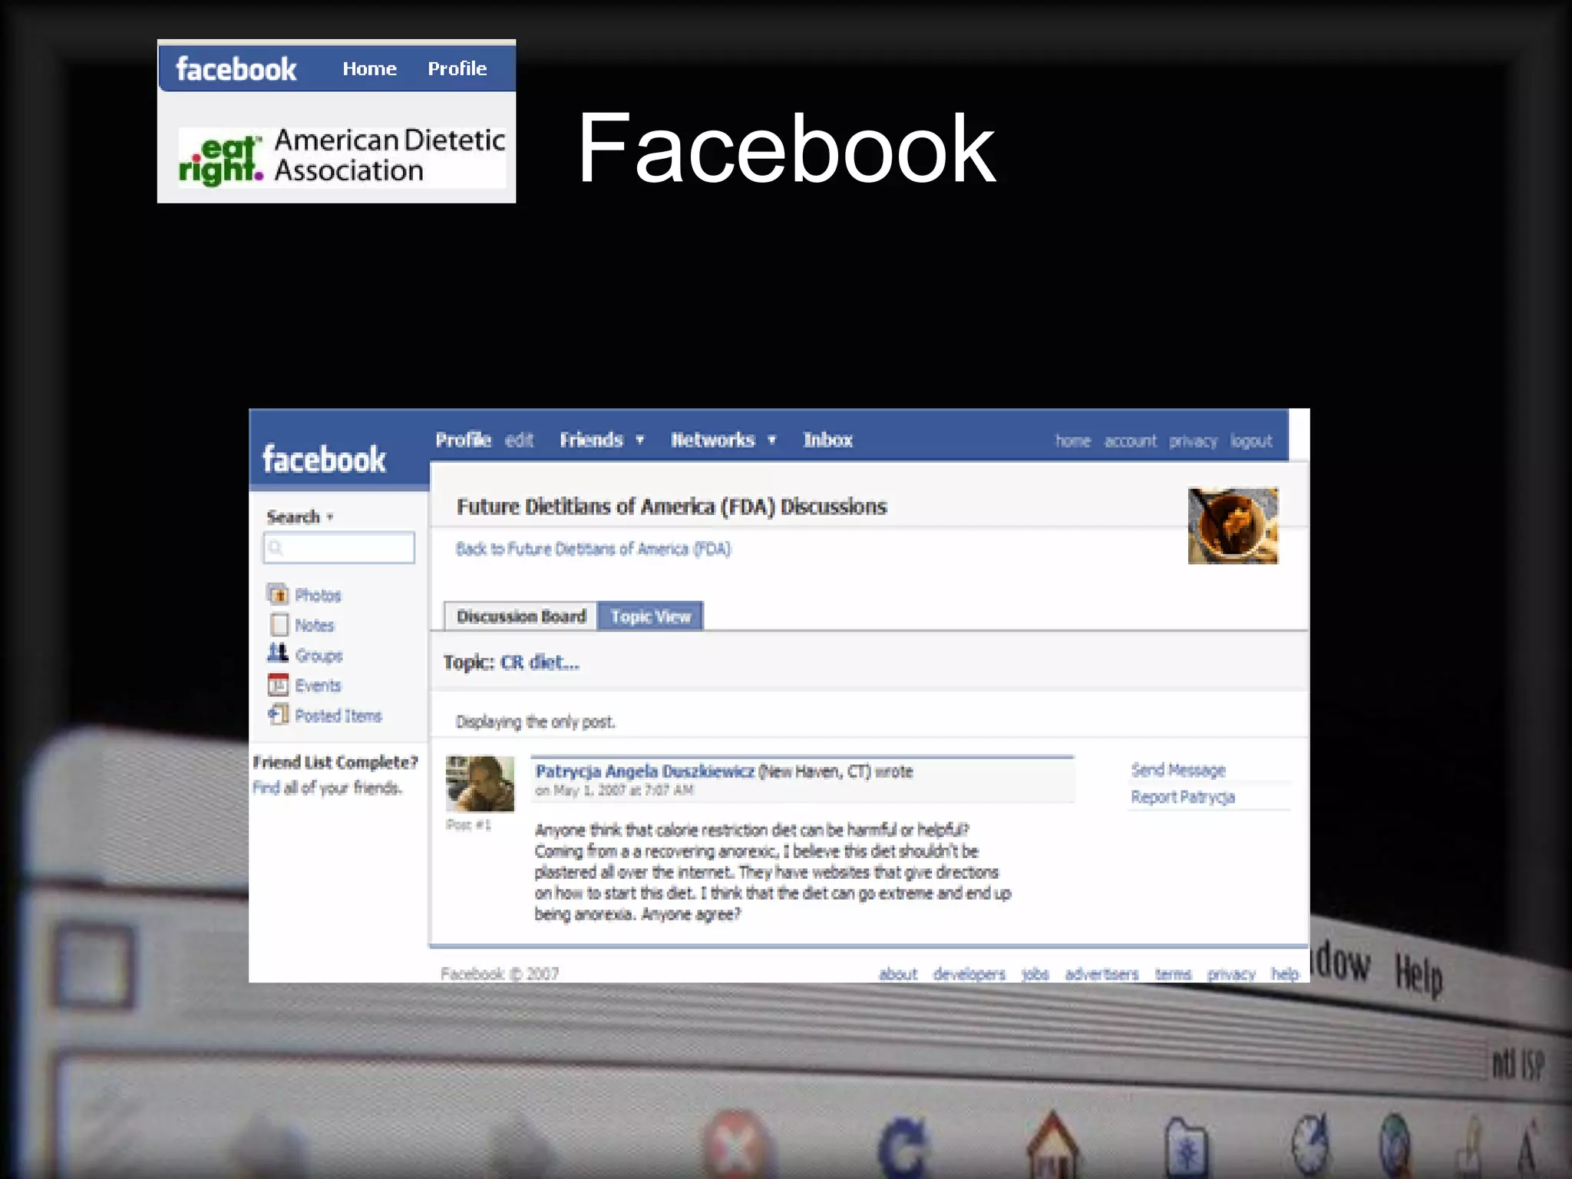Open the Events link
The width and height of the screenshot is (1572, 1179).
pyautogui.click(x=318, y=685)
